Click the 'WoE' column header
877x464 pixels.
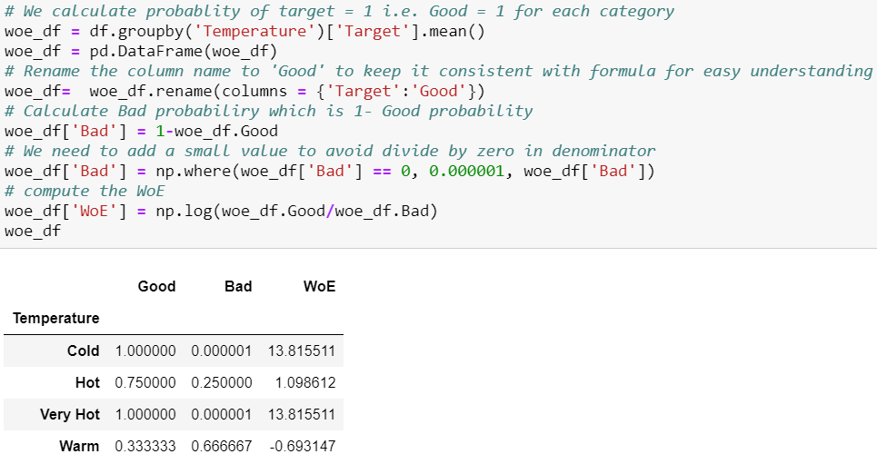click(319, 286)
